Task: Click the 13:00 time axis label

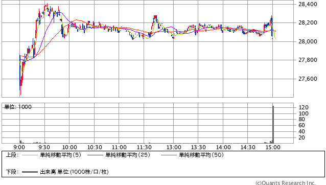Action: (x=174, y=147)
